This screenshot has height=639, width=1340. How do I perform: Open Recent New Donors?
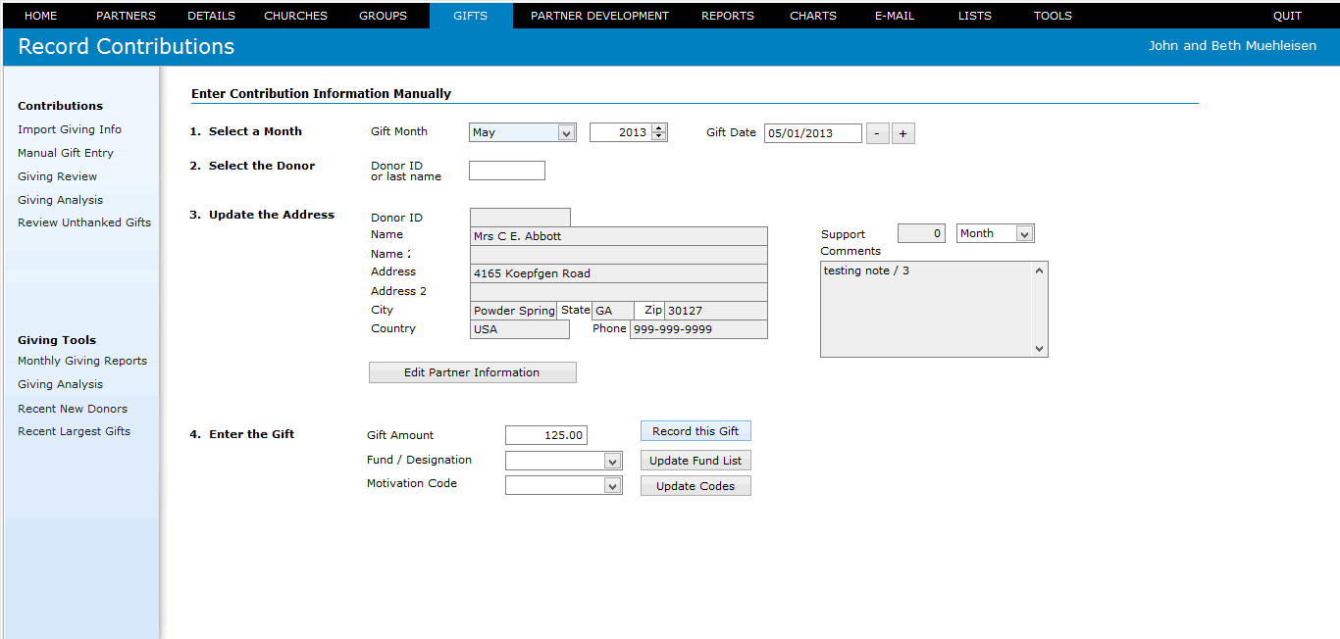[73, 409]
